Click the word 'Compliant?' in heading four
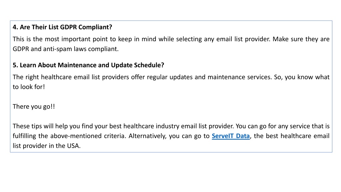 tap(95, 27)
